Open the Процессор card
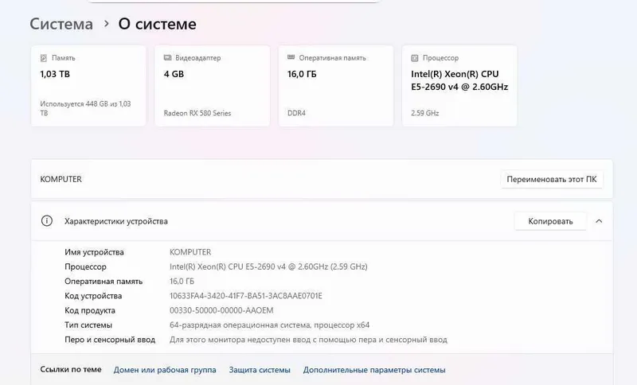The width and height of the screenshot is (637, 385). pyautogui.click(x=459, y=86)
